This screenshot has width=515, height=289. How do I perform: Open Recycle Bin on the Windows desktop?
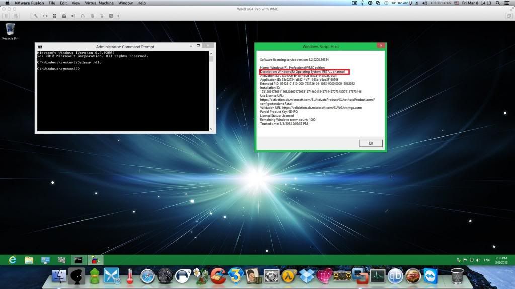[x=10, y=31]
